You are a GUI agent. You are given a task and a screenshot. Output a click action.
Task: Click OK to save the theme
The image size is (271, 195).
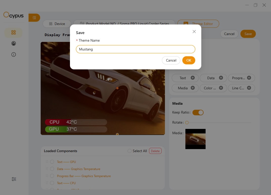point(189,60)
